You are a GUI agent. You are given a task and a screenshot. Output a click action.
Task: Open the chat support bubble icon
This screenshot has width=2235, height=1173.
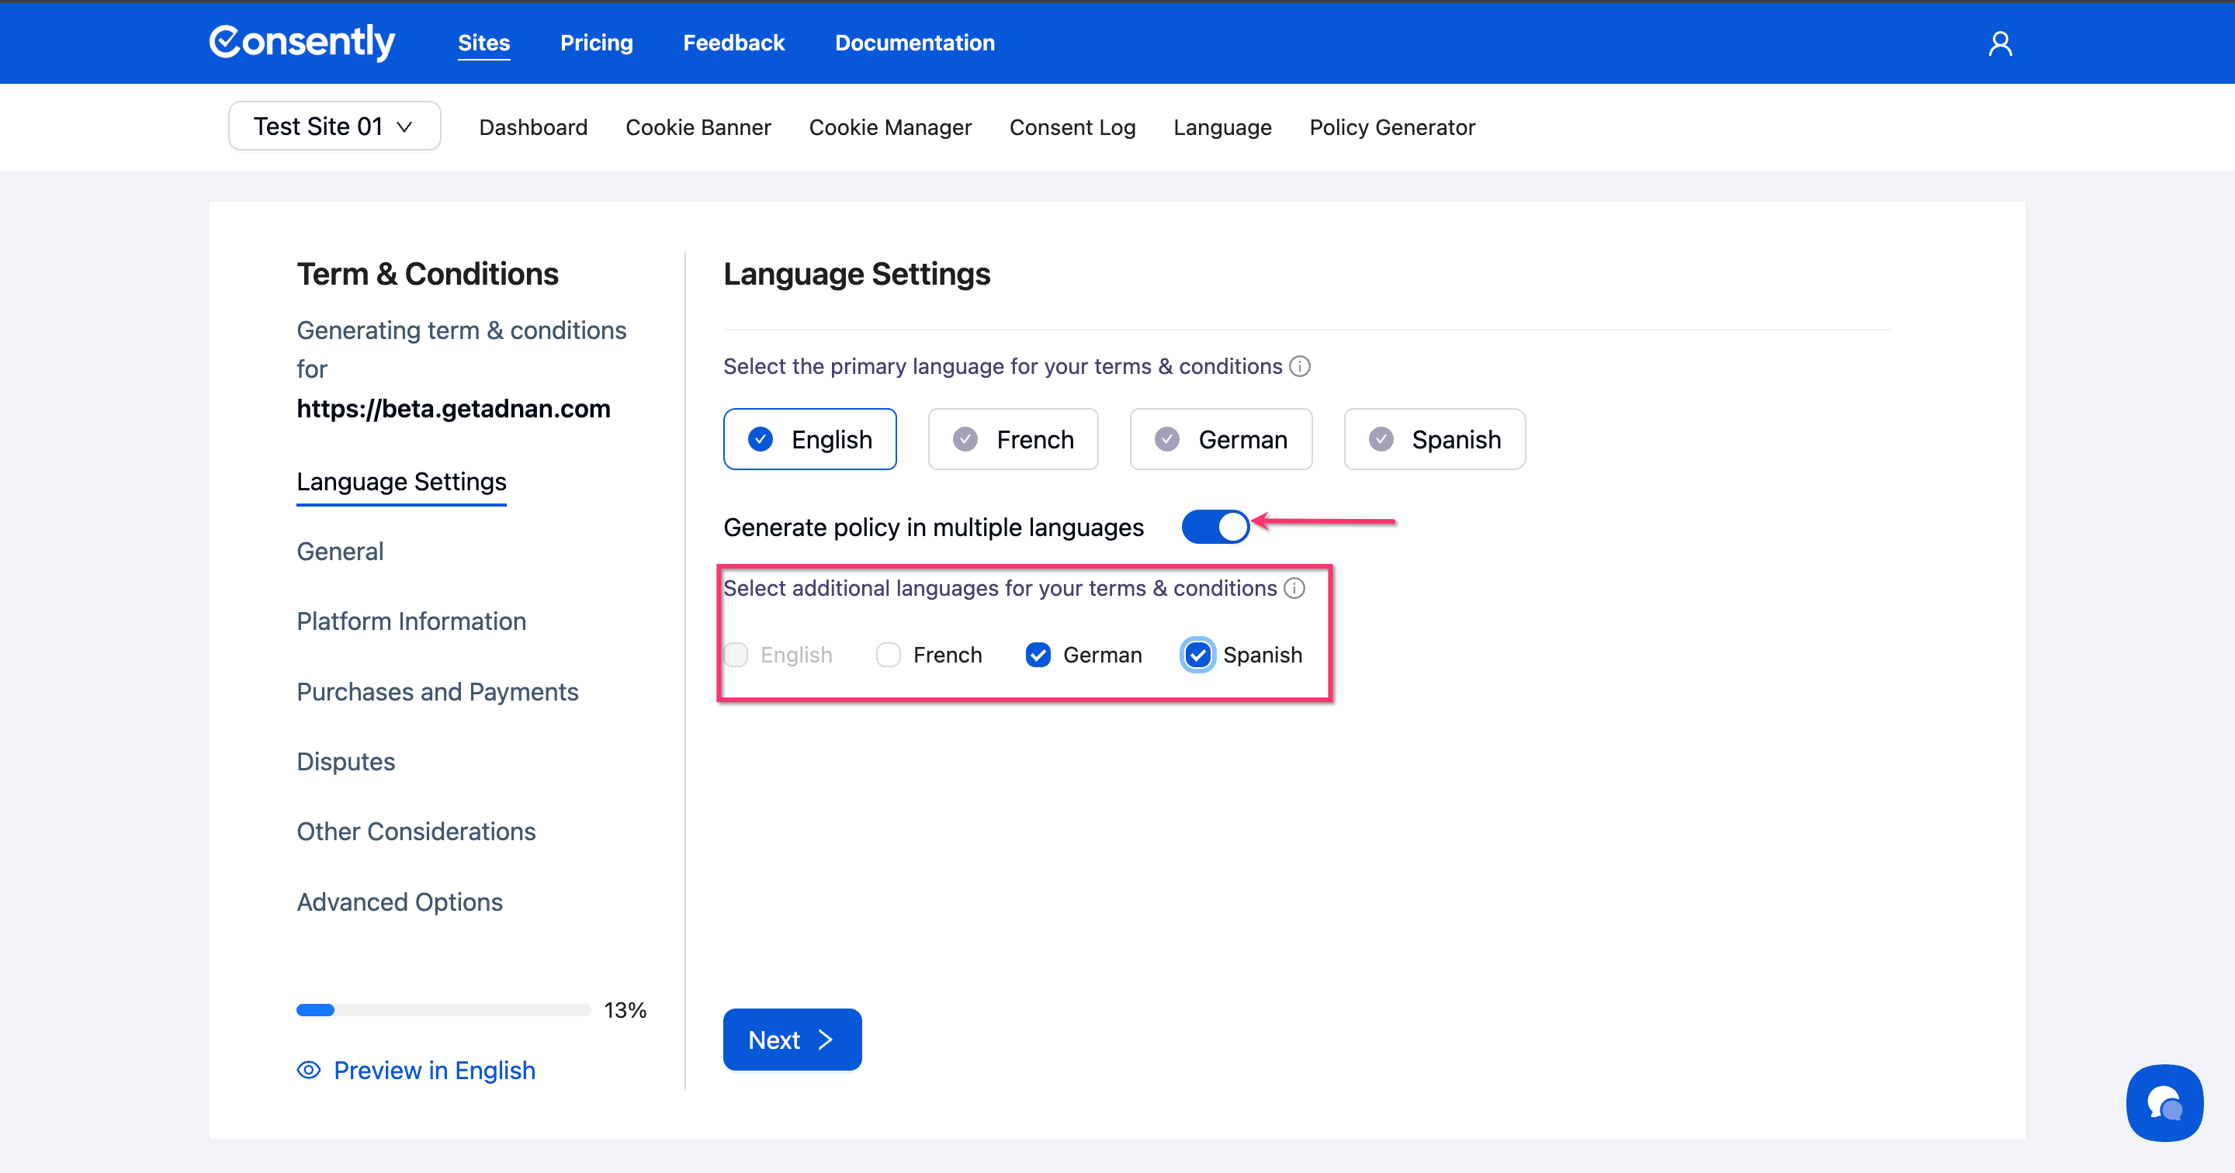pos(2164,1102)
